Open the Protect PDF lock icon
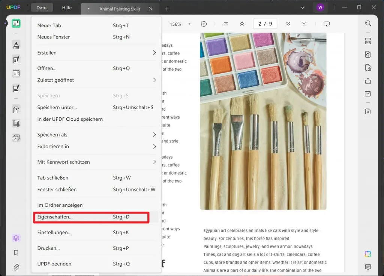384x276 pixels. click(368, 68)
